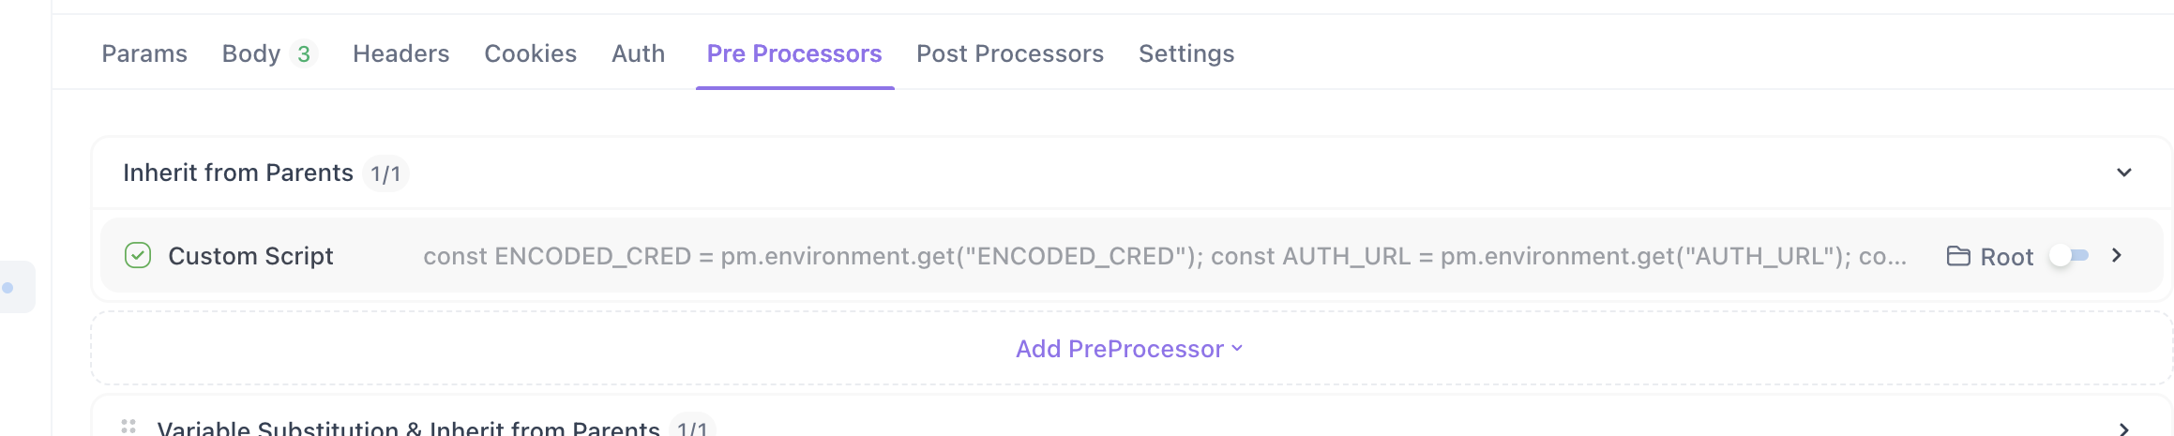
Task: Toggle the Custom Script switch off
Action: pyautogui.click(x=2069, y=255)
